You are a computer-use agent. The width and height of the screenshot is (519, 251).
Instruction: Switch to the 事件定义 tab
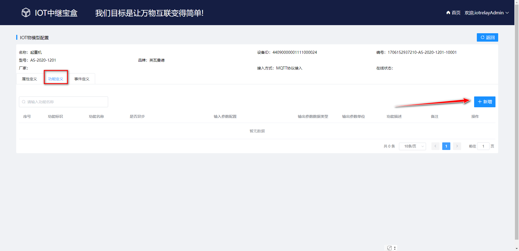point(82,79)
